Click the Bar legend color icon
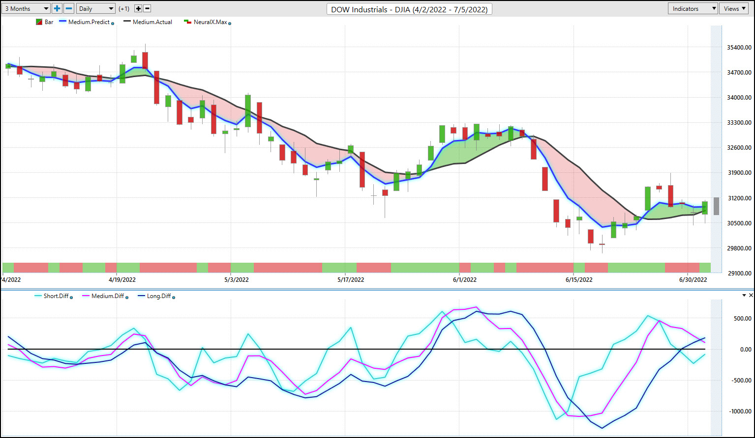 pyautogui.click(x=39, y=22)
